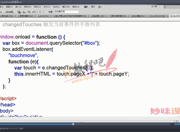Click the browser compatibility check icon
The image size is (180, 132).
[x=39, y=12]
